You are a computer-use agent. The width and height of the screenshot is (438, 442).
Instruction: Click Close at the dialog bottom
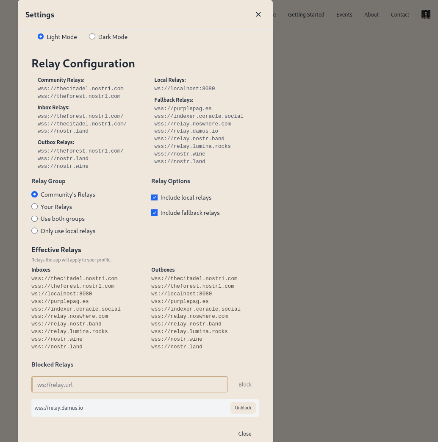click(x=245, y=434)
